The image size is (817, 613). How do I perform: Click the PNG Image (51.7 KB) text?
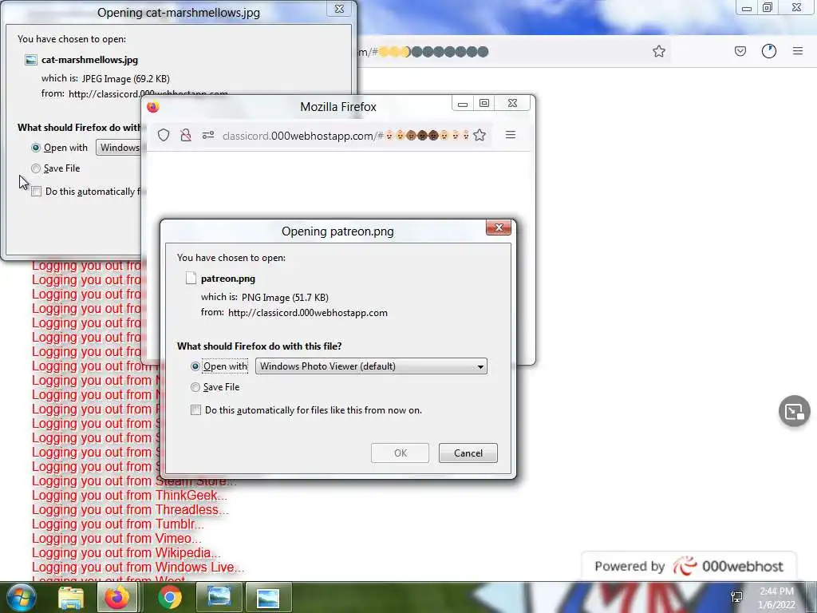(x=285, y=298)
